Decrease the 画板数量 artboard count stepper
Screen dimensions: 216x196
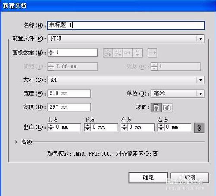(x=51, y=55)
